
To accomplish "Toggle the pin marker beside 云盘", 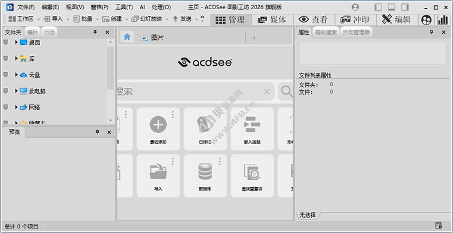I will [6, 74].
